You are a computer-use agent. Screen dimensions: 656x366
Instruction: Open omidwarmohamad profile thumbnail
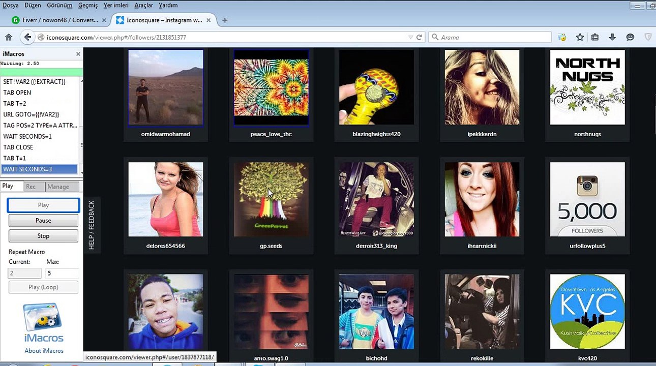tap(166, 87)
